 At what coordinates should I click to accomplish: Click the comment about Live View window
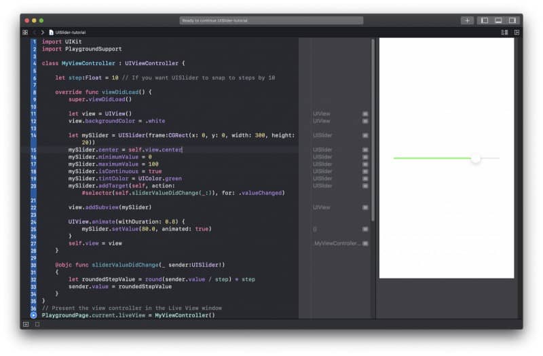pos(132,308)
